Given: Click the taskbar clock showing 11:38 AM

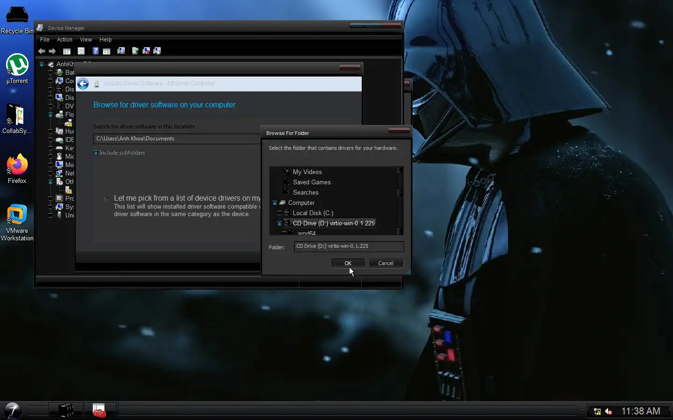Looking at the screenshot, I should pyautogui.click(x=641, y=411).
